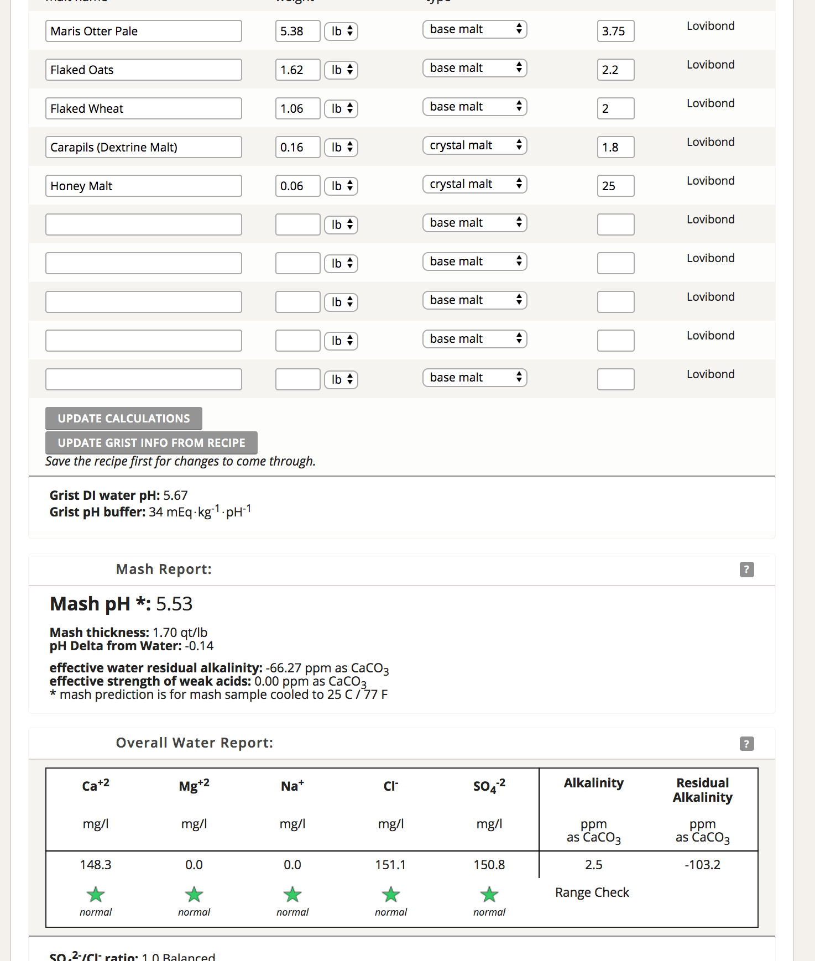Click the Update Calculations button
815x961 pixels.
point(124,419)
